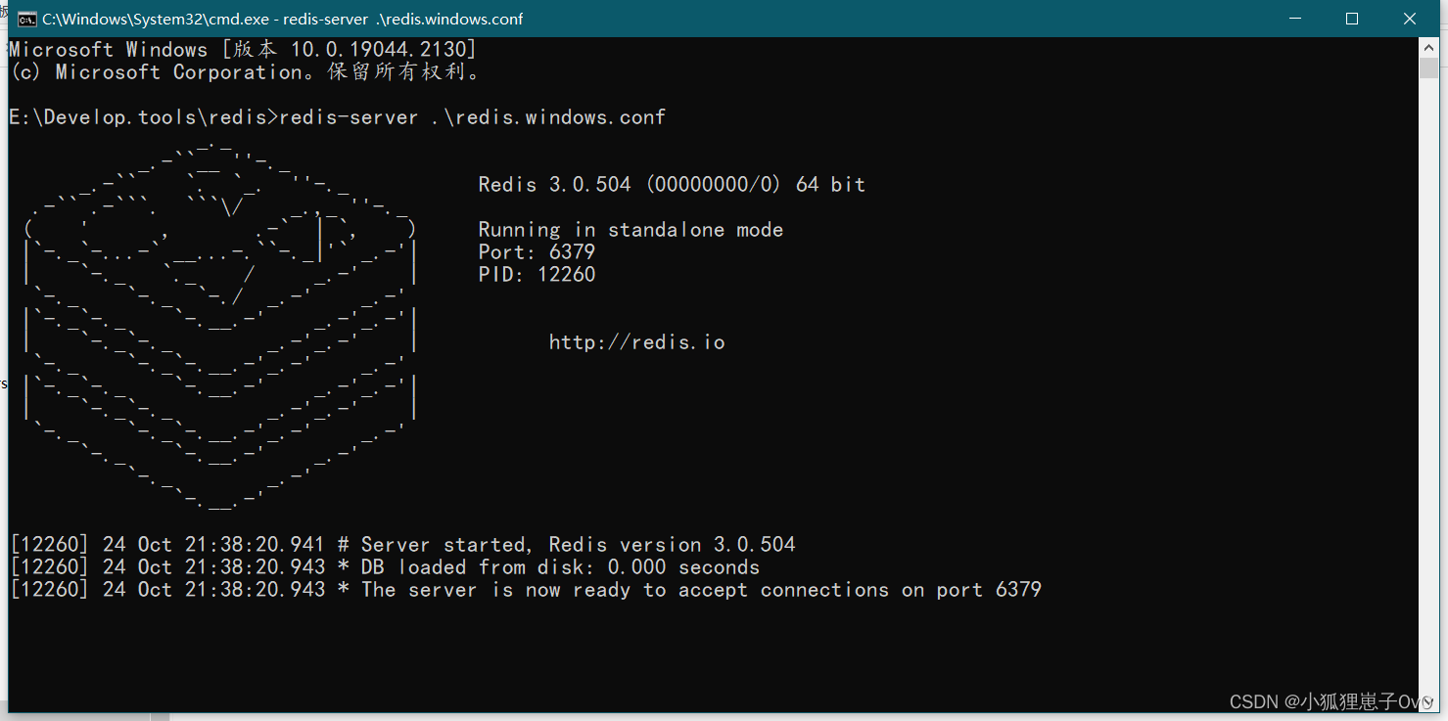The image size is (1448, 721).
Task: Maximize the cmd.exe window
Action: coord(1351,19)
